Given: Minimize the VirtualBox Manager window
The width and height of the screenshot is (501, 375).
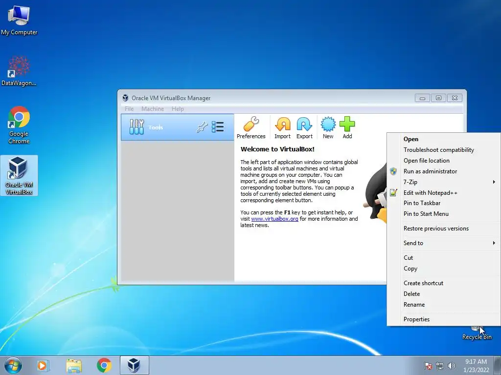Looking at the screenshot, I should point(422,98).
